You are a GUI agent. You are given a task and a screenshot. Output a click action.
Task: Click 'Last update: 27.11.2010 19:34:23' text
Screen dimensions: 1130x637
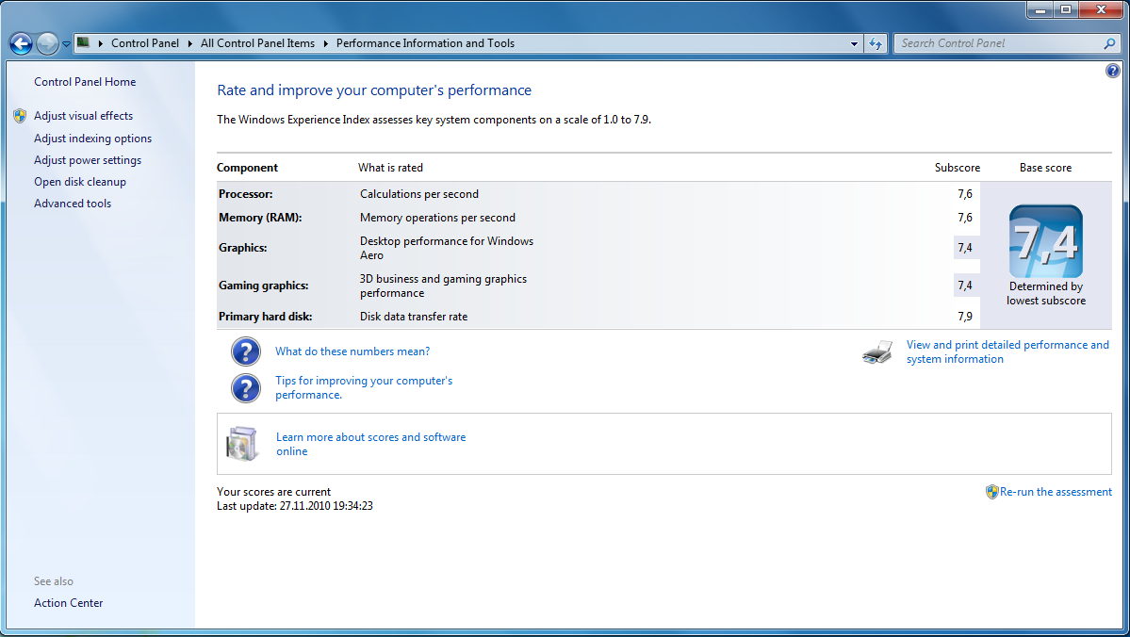coord(295,506)
